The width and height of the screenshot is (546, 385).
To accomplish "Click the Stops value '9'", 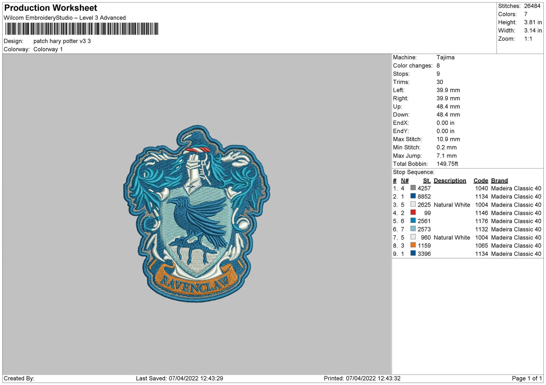I will pos(438,74).
